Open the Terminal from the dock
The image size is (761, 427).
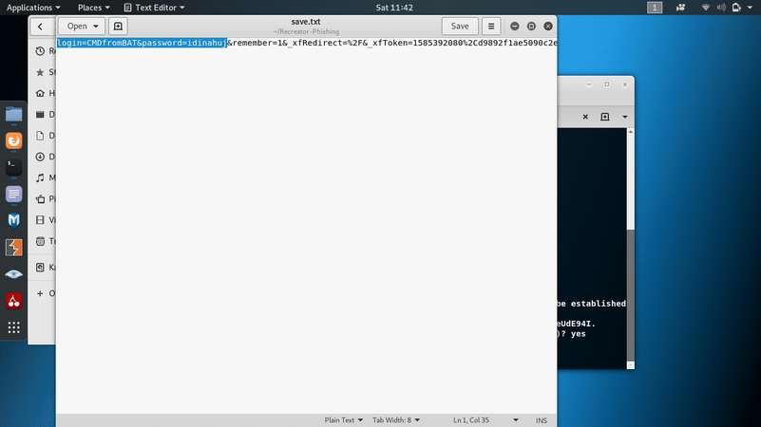point(13,167)
